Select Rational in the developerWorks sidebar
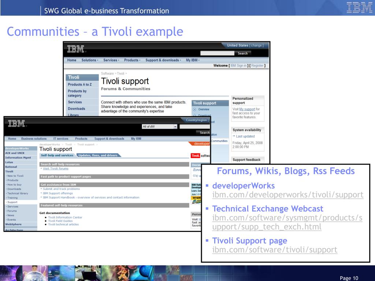The height and width of the screenshot is (281, 375). coord(11,167)
